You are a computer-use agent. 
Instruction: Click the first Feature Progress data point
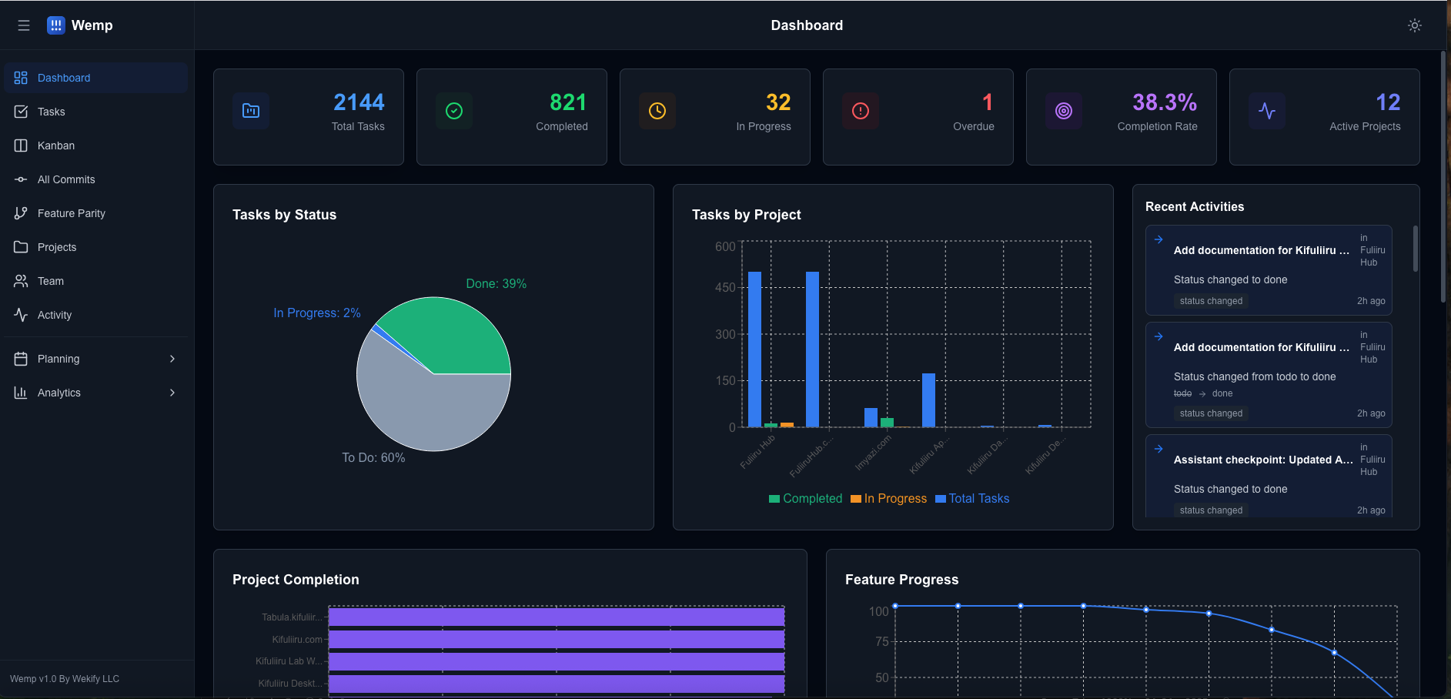[x=895, y=606]
